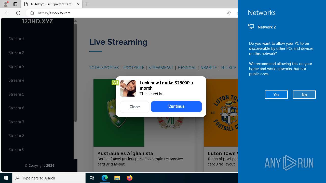Open Stream 8 in the sidebar
This screenshot has height=183, width=326.
click(16, 136)
